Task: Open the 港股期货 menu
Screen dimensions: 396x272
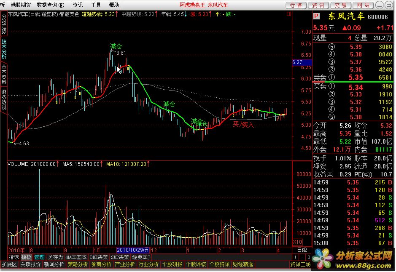Action: coord(21,5)
